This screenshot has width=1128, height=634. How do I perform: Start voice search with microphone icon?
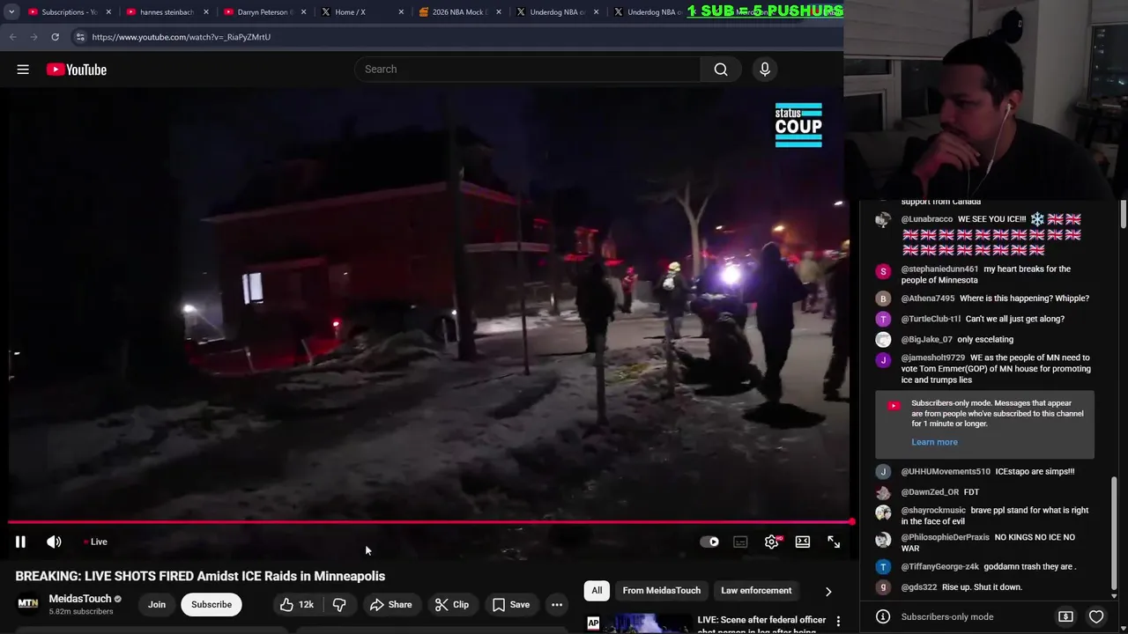point(765,70)
